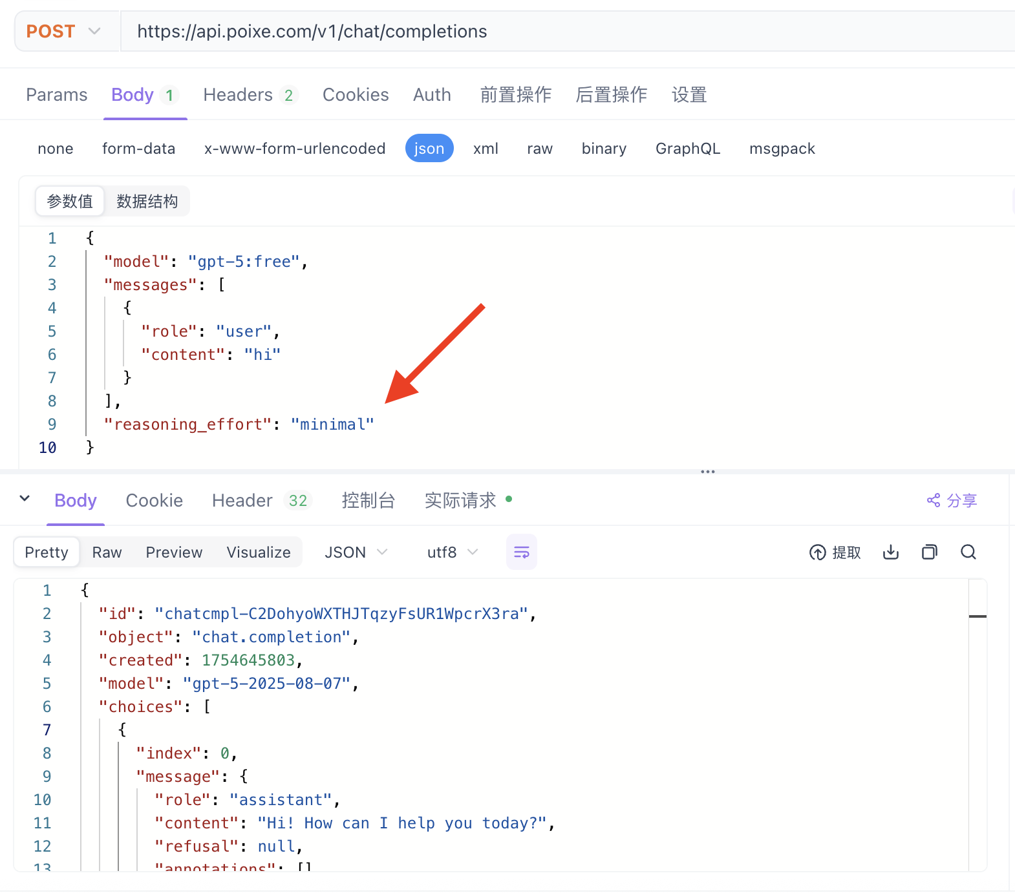
Task: Open search in response body
Action: coord(968,552)
